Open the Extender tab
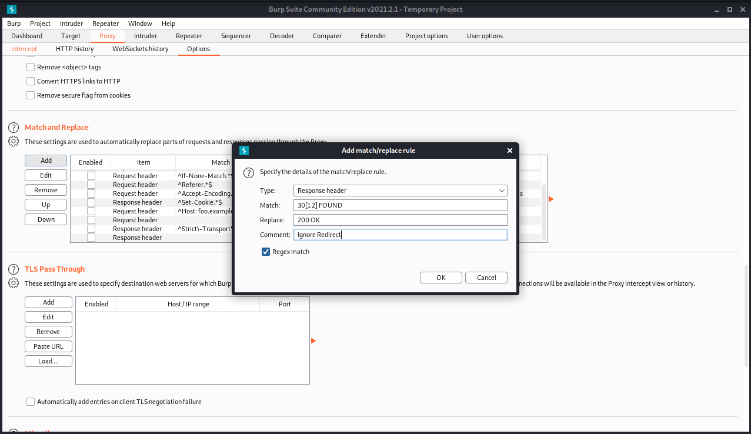 click(x=373, y=36)
